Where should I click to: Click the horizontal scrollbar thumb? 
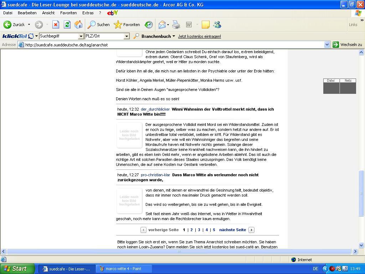point(179,252)
